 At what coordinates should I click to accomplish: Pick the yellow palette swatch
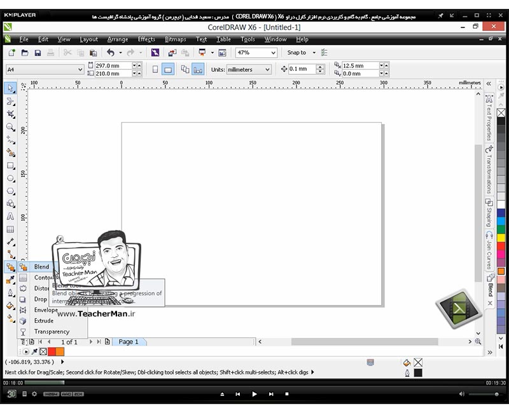(501, 238)
